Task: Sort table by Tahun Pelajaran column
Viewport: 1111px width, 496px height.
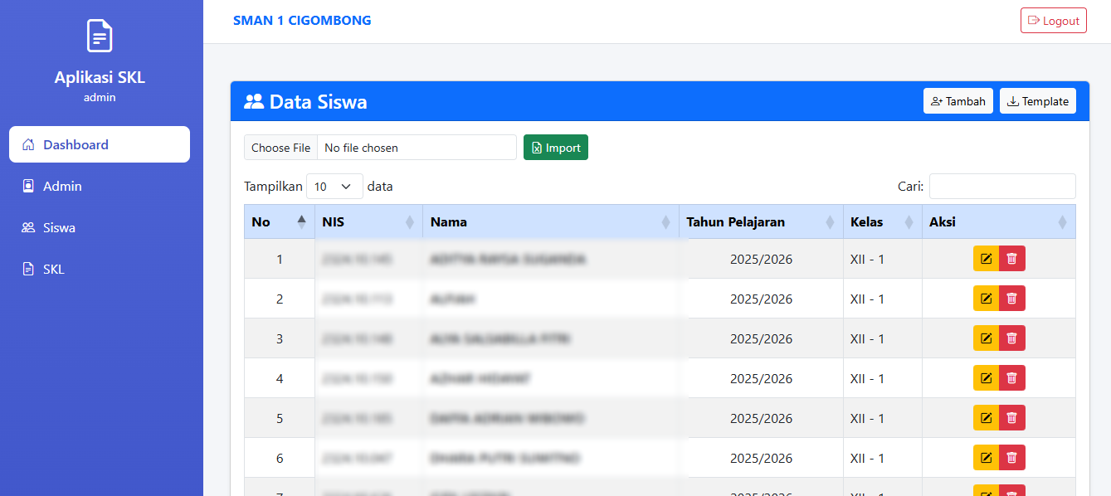Action: pyautogui.click(x=761, y=221)
